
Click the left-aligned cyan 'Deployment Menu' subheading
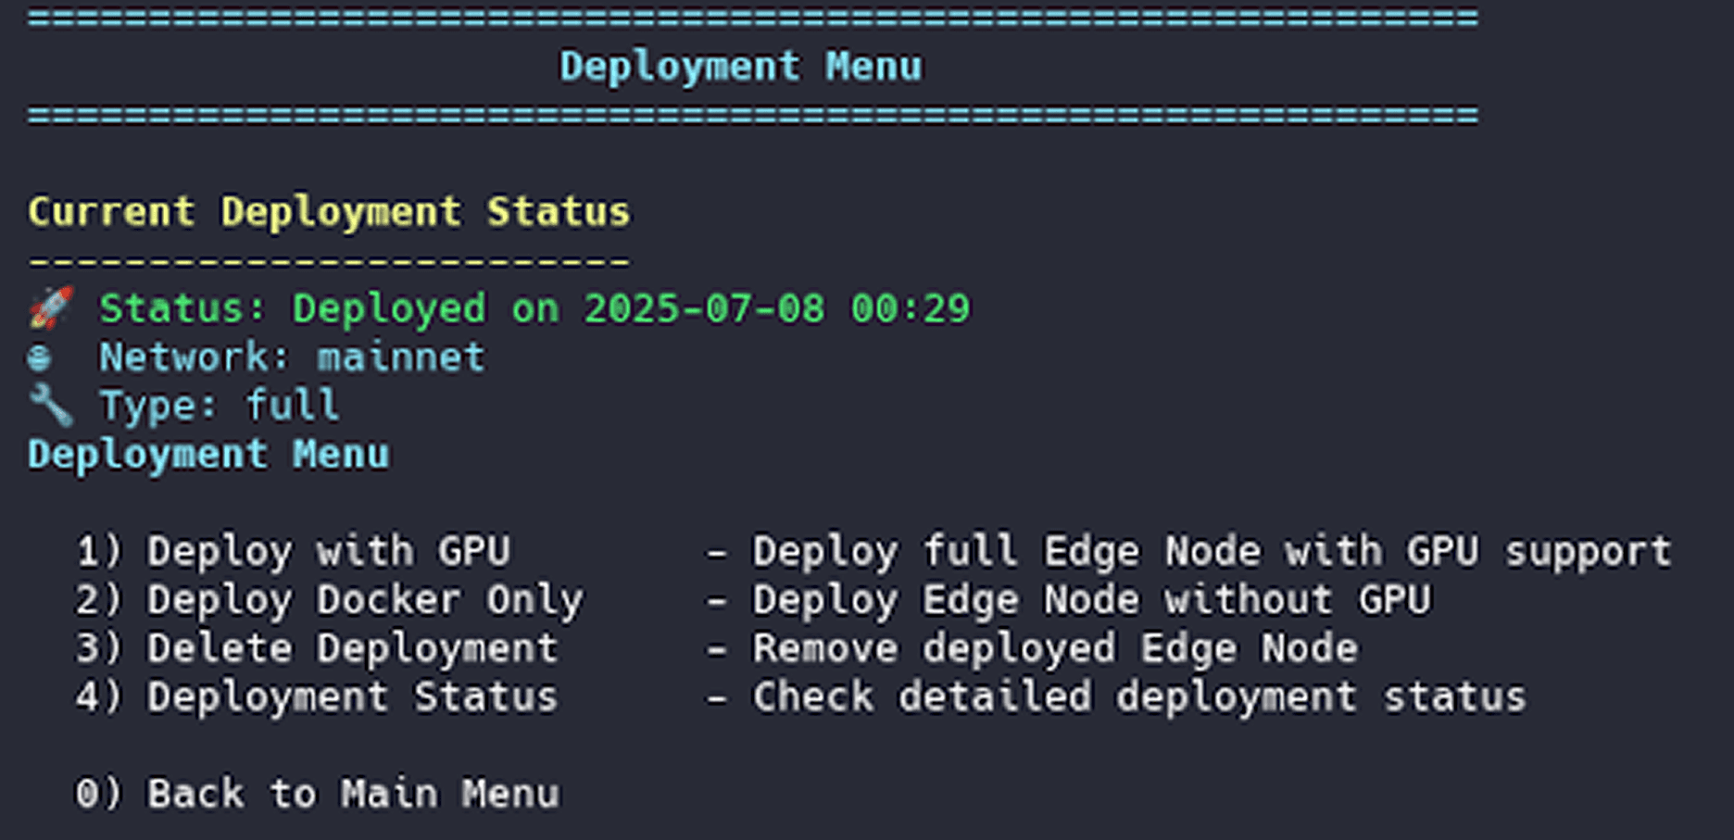(x=208, y=455)
